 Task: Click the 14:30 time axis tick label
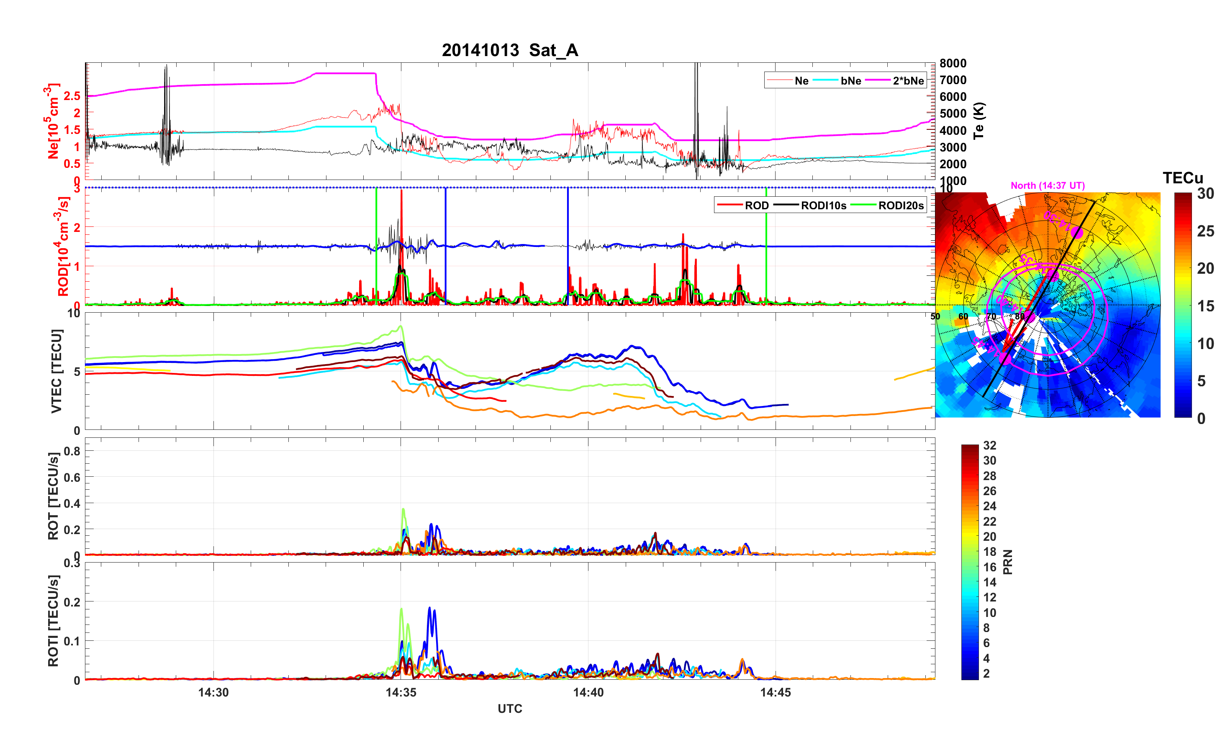click(x=213, y=693)
